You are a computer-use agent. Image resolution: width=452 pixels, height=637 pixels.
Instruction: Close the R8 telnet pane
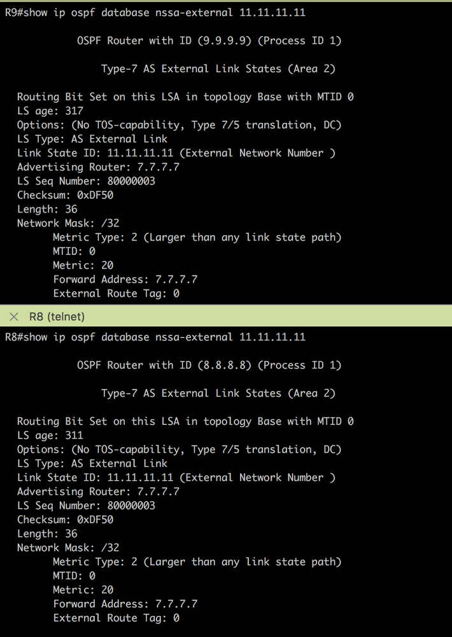(x=14, y=316)
